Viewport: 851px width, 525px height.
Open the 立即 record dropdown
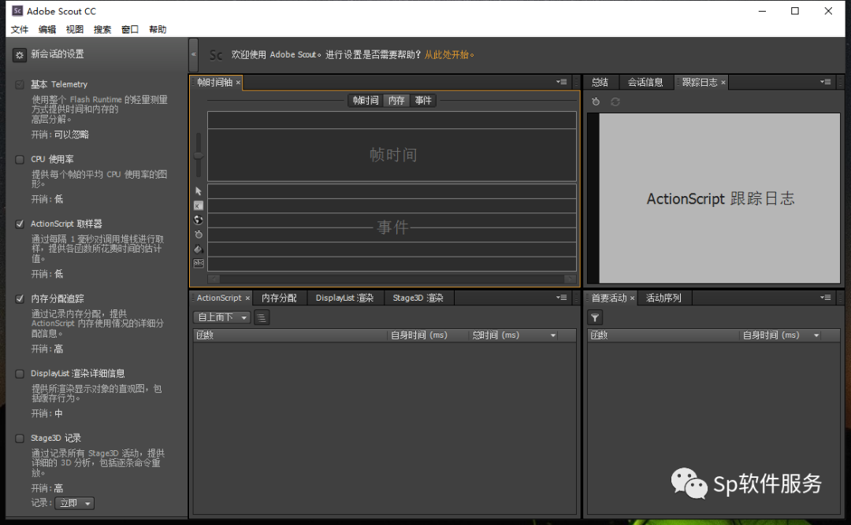coord(74,503)
